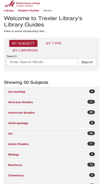This screenshot has height=184, width=103.
Task: Click the 4 count badge for Accounting
Action: [92, 91]
